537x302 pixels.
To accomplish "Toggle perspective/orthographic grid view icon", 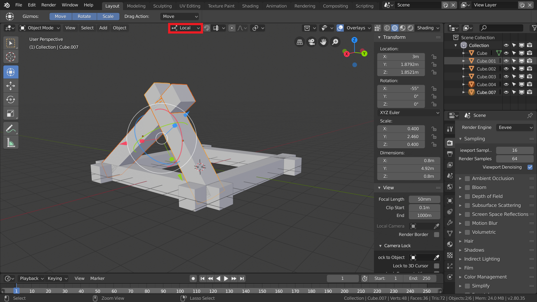I will pyautogui.click(x=300, y=42).
